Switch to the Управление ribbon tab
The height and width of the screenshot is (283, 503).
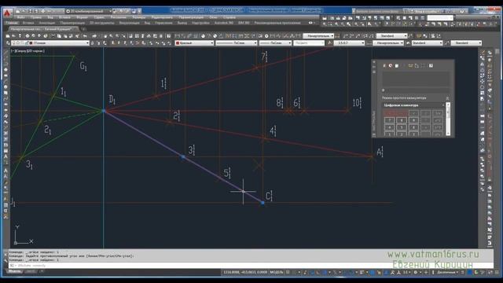[x=164, y=23]
